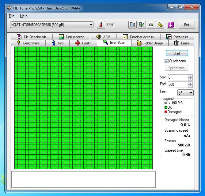Click the empty log text area
Screen dimensions: 205x196
(x=83, y=179)
